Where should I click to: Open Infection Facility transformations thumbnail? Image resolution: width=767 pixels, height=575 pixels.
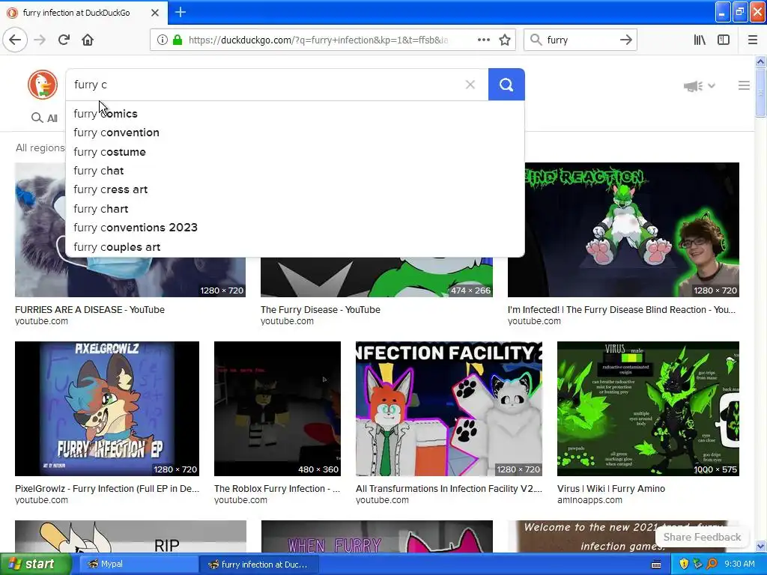(449, 409)
